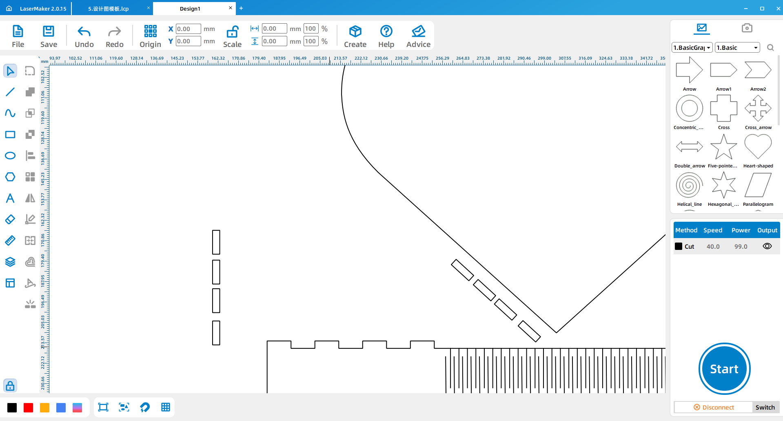Switch to the 5.设计图模板.lcp tab
The height and width of the screenshot is (421, 783).
(109, 9)
